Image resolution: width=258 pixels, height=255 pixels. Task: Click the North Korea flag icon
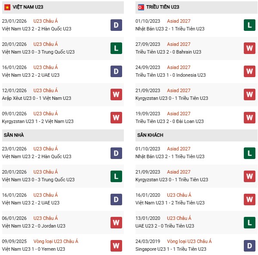point(141,7)
